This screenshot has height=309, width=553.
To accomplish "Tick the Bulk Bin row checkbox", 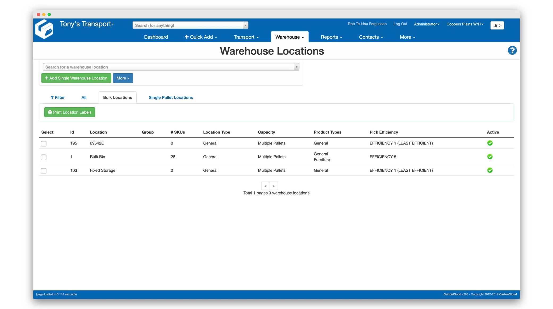I will point(44,157).
